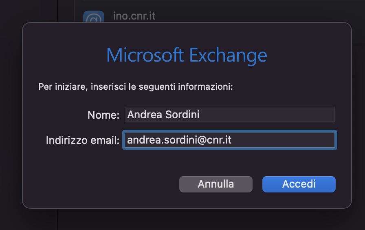Click the word "Microsoft" in the heading

[x=145, y=55]
